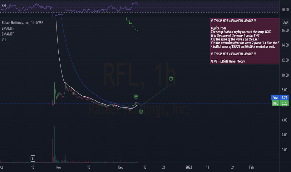Screen dimensions: 291x172
Task: Click the Post 6.26 price label
Action: [280, 98]
